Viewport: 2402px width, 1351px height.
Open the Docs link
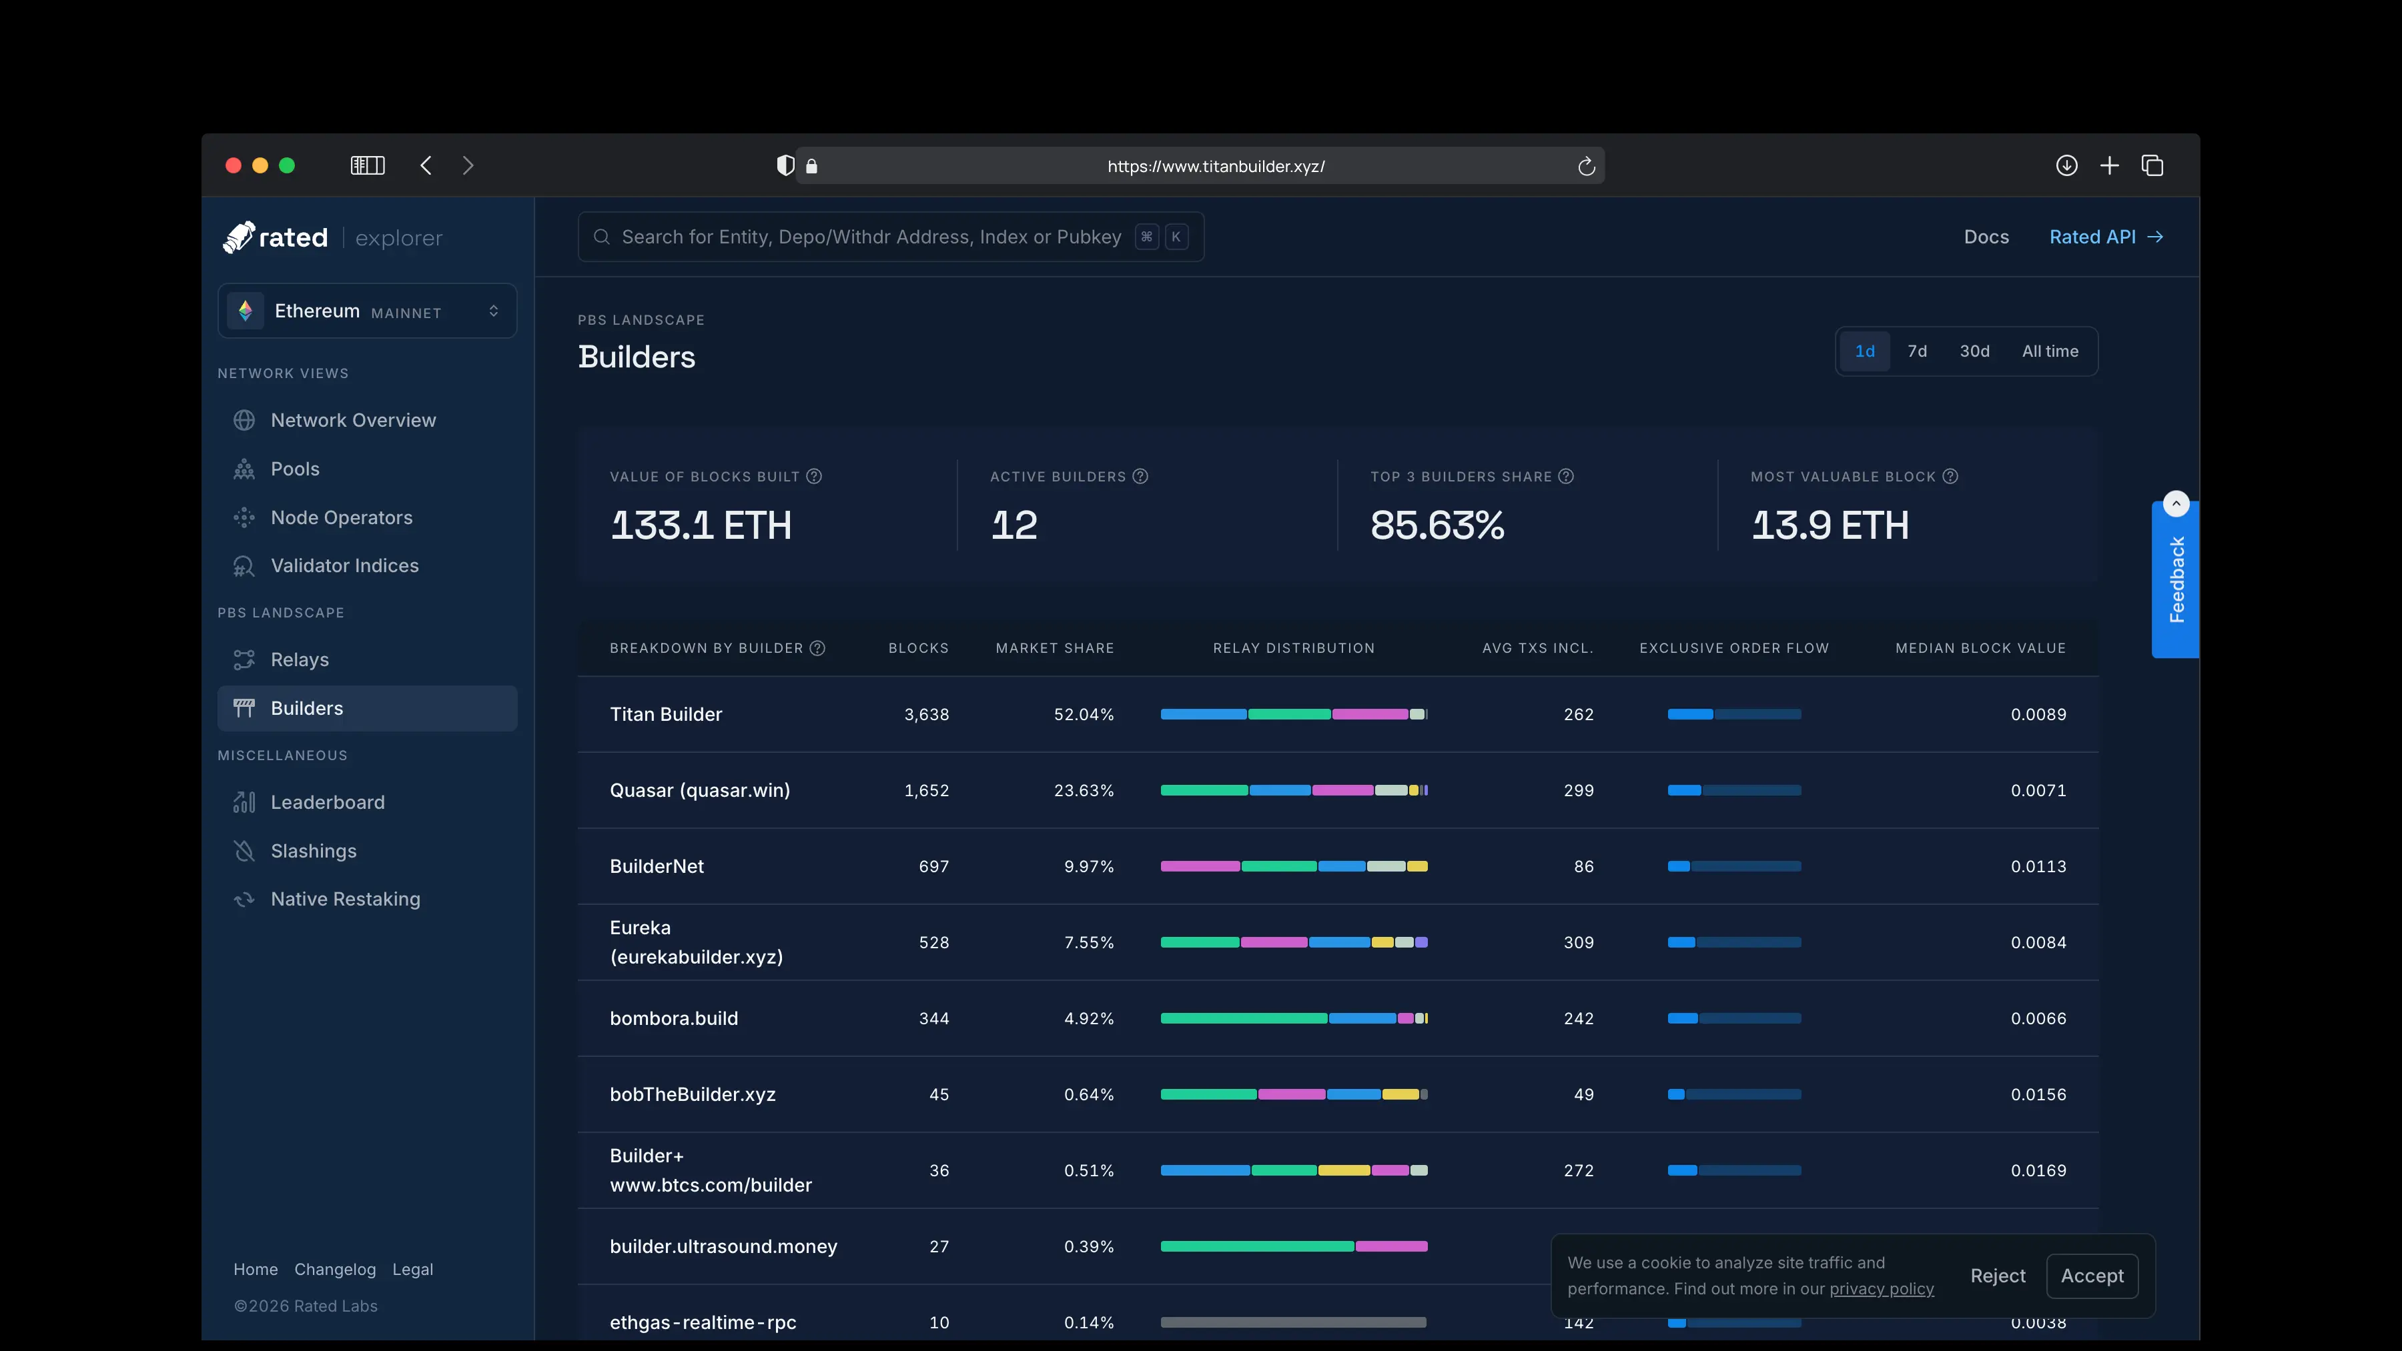(1986, 237)
